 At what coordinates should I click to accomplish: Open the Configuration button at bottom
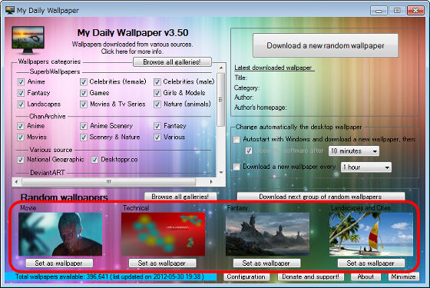pyautogui.click(x=246, y=276)
